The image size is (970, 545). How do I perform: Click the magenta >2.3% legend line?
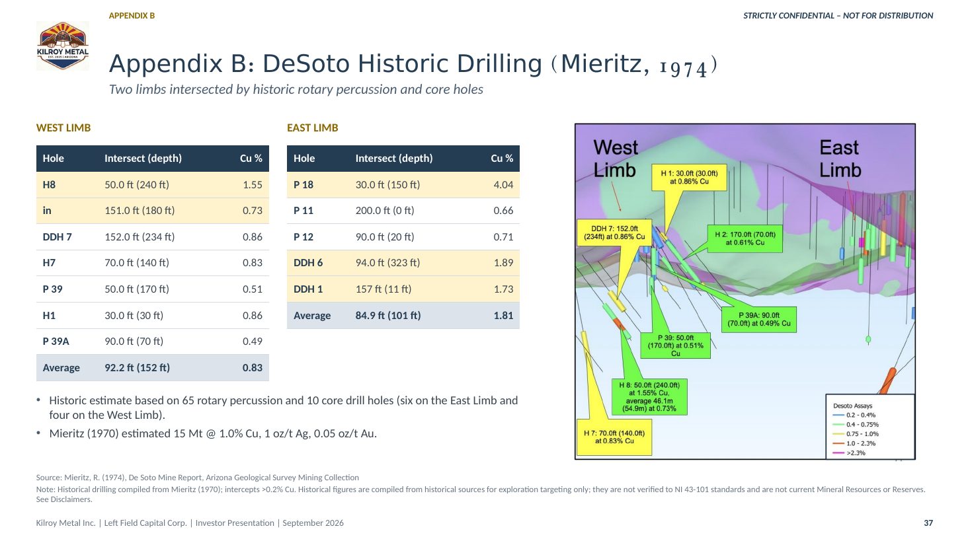(838, 453)
